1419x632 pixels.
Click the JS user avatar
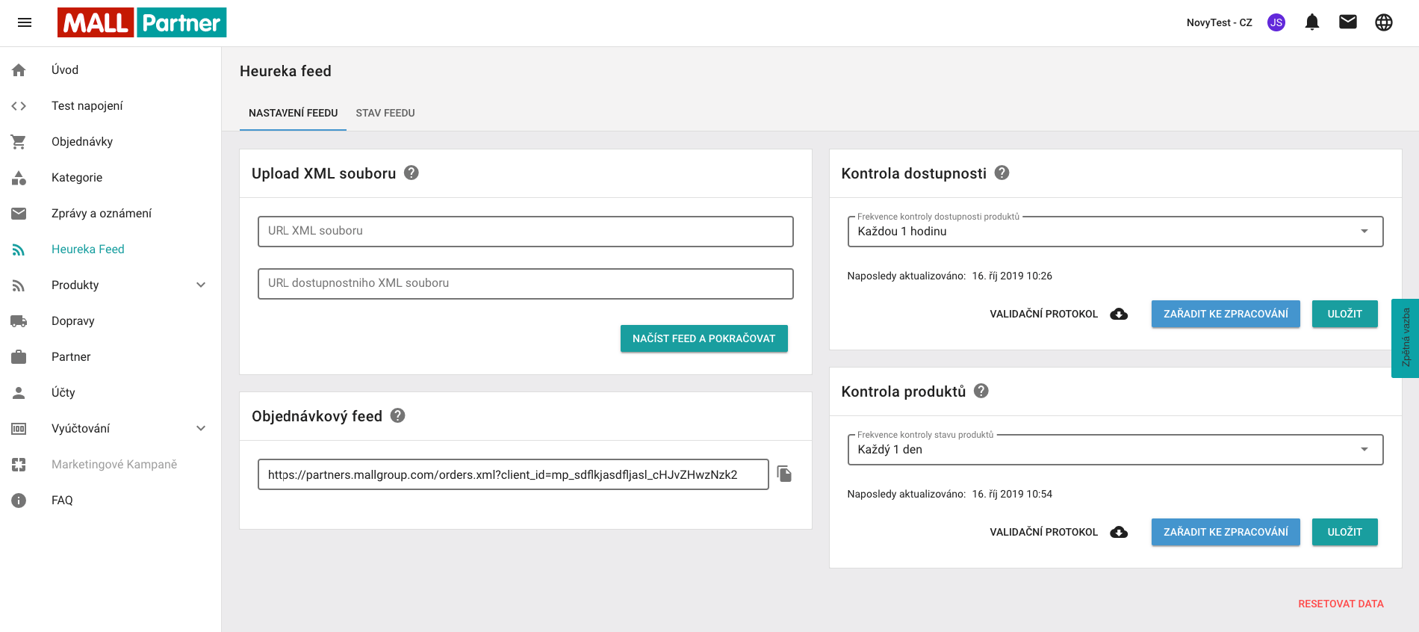point(1276,22)
